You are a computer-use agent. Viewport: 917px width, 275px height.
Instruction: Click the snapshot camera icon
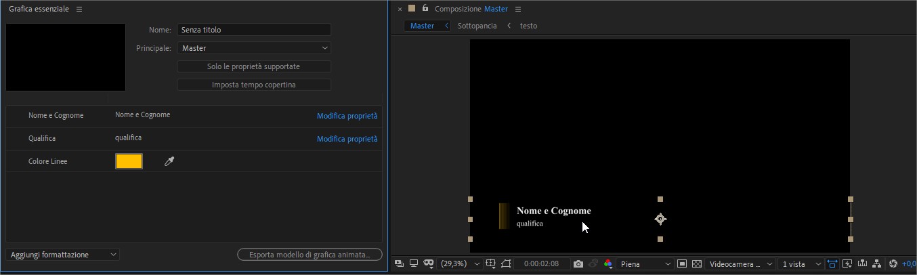coord(578,263)
